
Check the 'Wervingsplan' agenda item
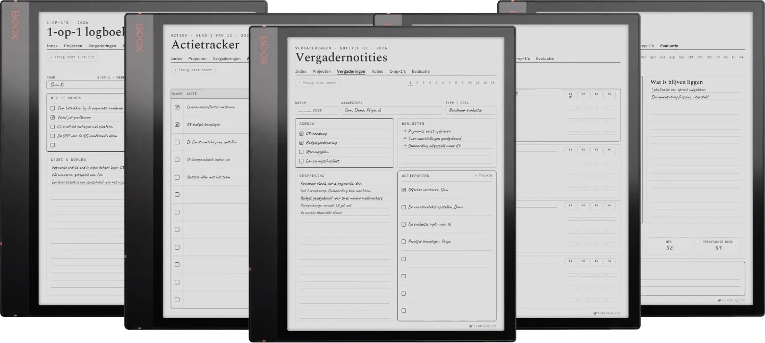[301, 152]
